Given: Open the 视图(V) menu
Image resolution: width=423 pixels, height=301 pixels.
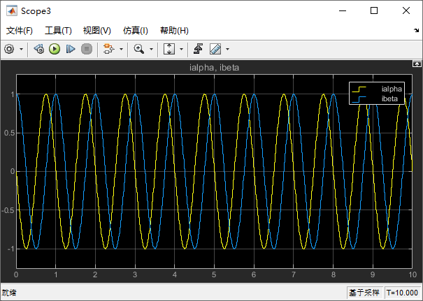Looking at the screenshot, I should point(97,31).
